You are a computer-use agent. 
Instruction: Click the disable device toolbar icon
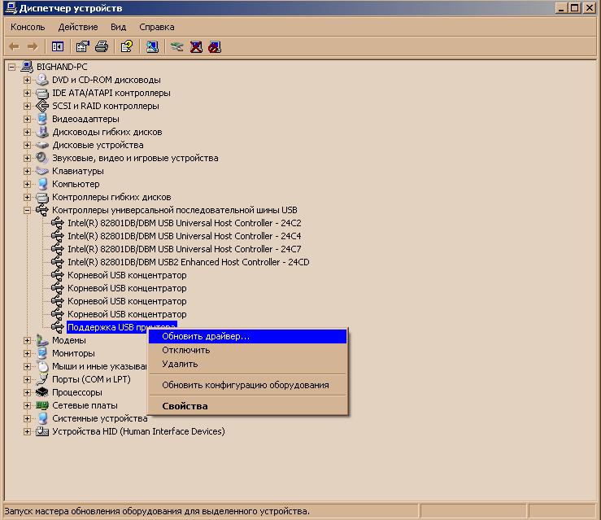tap(214, 47)
